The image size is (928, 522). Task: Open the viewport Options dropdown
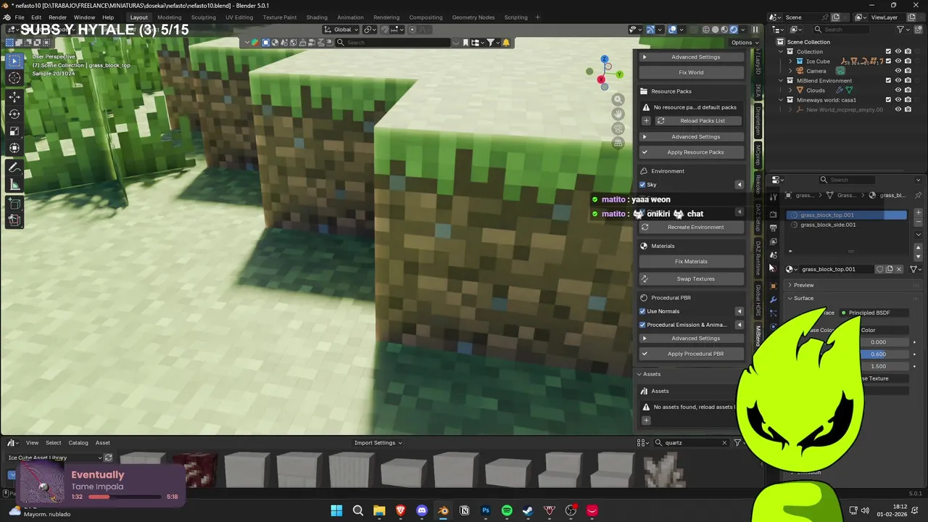pos(744,43)
